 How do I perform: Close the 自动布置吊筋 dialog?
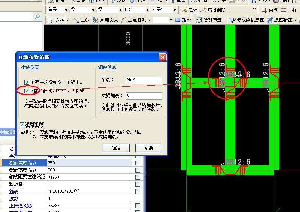click(162, 57)
